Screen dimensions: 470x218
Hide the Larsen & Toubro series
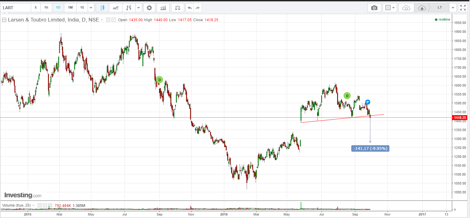pyautogui.click(x=108, y=20)
